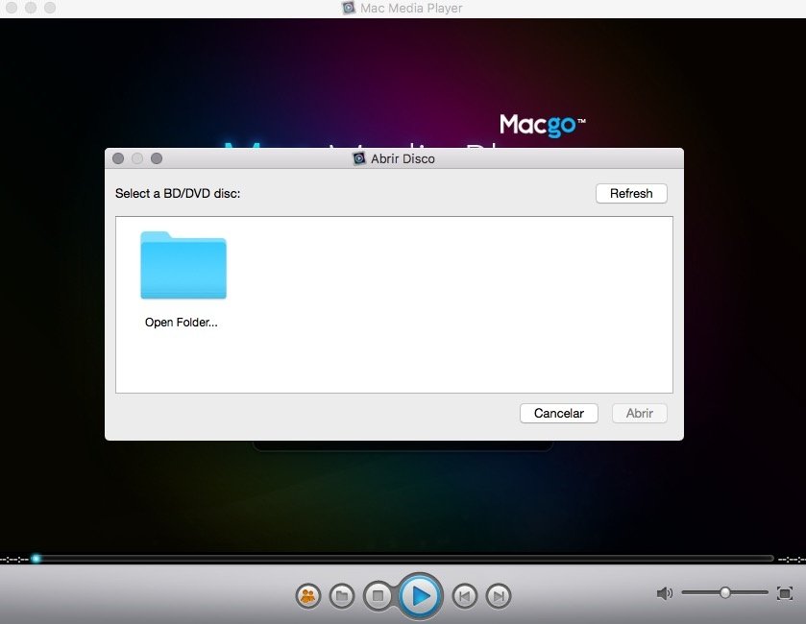Click the playback progress bar handle
Screen dimensions: 806x624
36,559
